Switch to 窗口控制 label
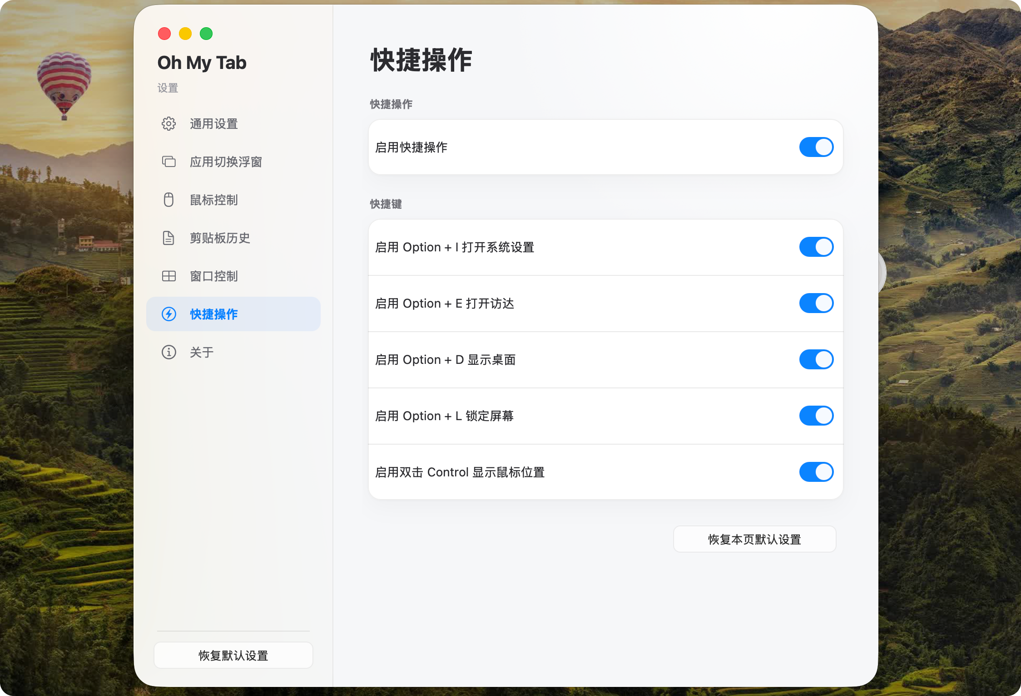The height and width of the screenshot is (696, 1021). tap(214, 276)
